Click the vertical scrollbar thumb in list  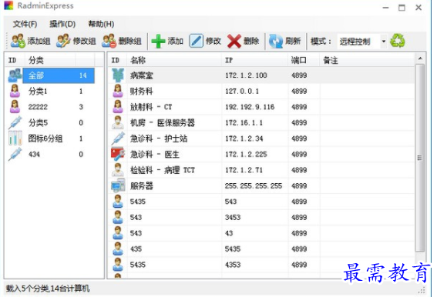point(420,158)
